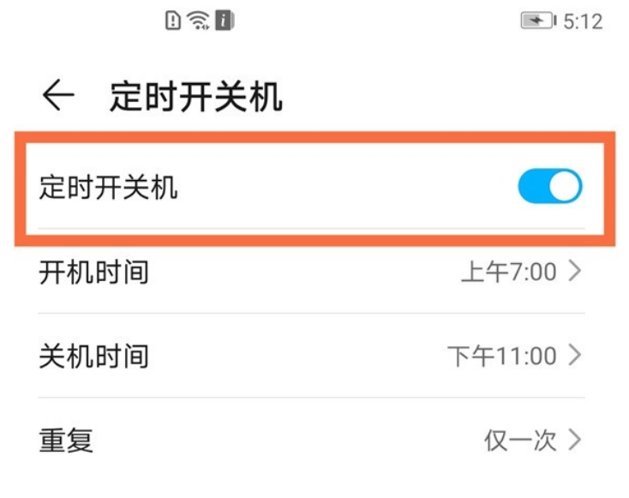Tap the back arrow in header
The image size is (629, 498).
pos(57,96)
